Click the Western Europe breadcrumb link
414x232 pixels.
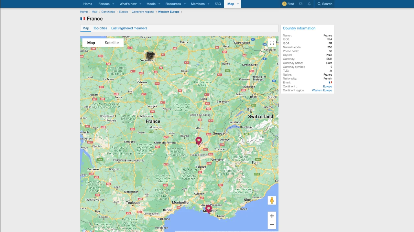(169, 12)
